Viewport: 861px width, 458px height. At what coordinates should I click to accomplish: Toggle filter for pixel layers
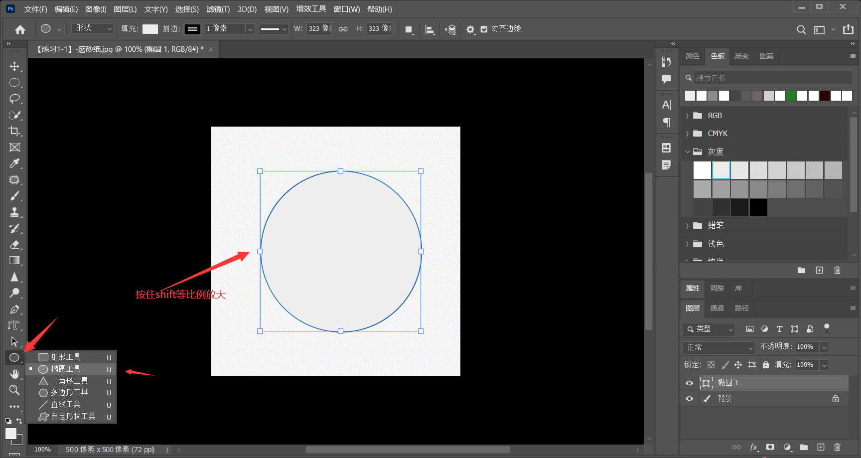[749, 329]
